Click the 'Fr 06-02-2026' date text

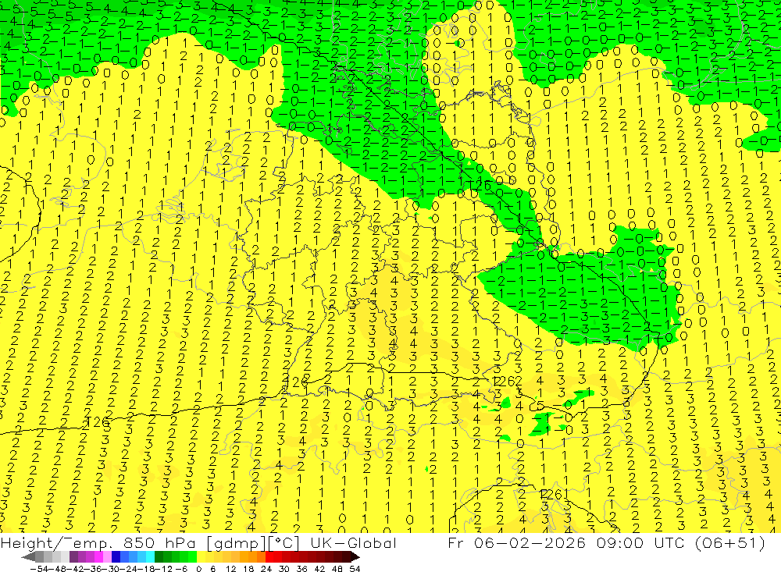(x=516, y=542)
